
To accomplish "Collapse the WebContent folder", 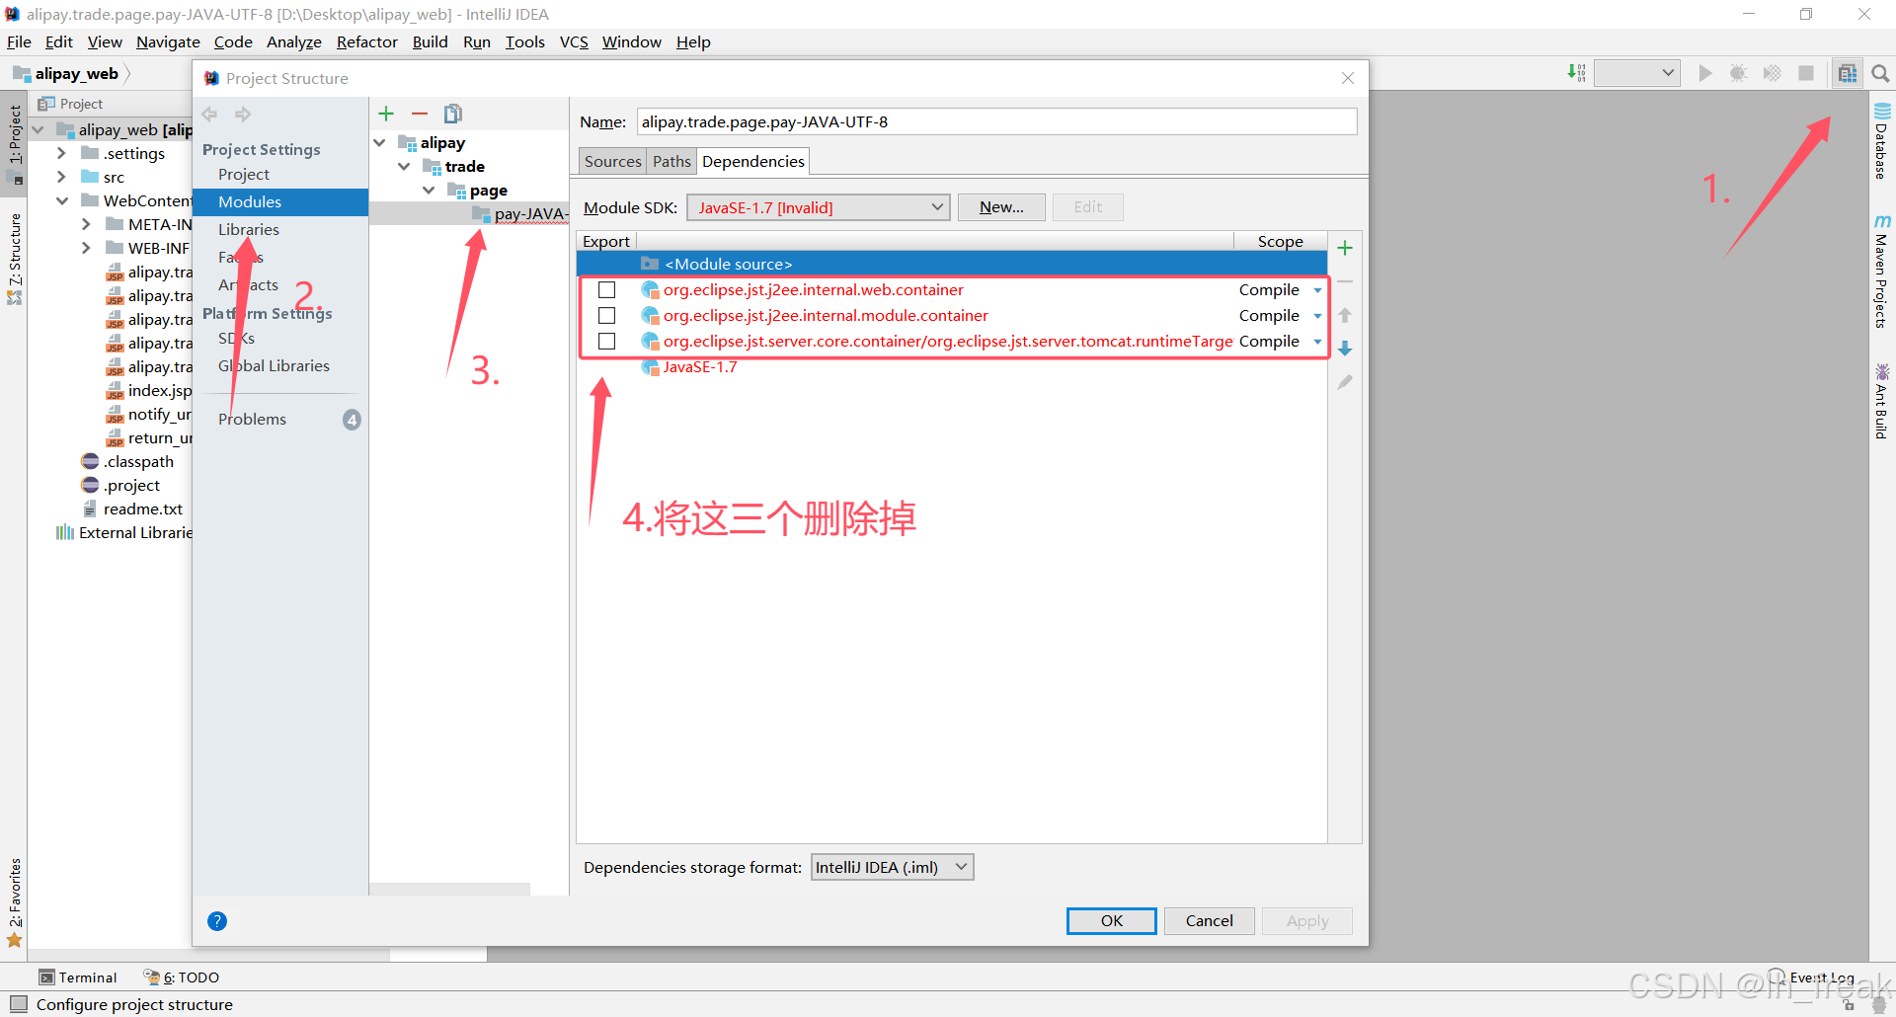I will [62, 200].
